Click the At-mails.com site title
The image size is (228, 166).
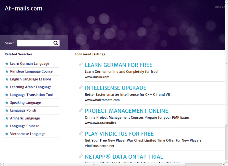23,8
